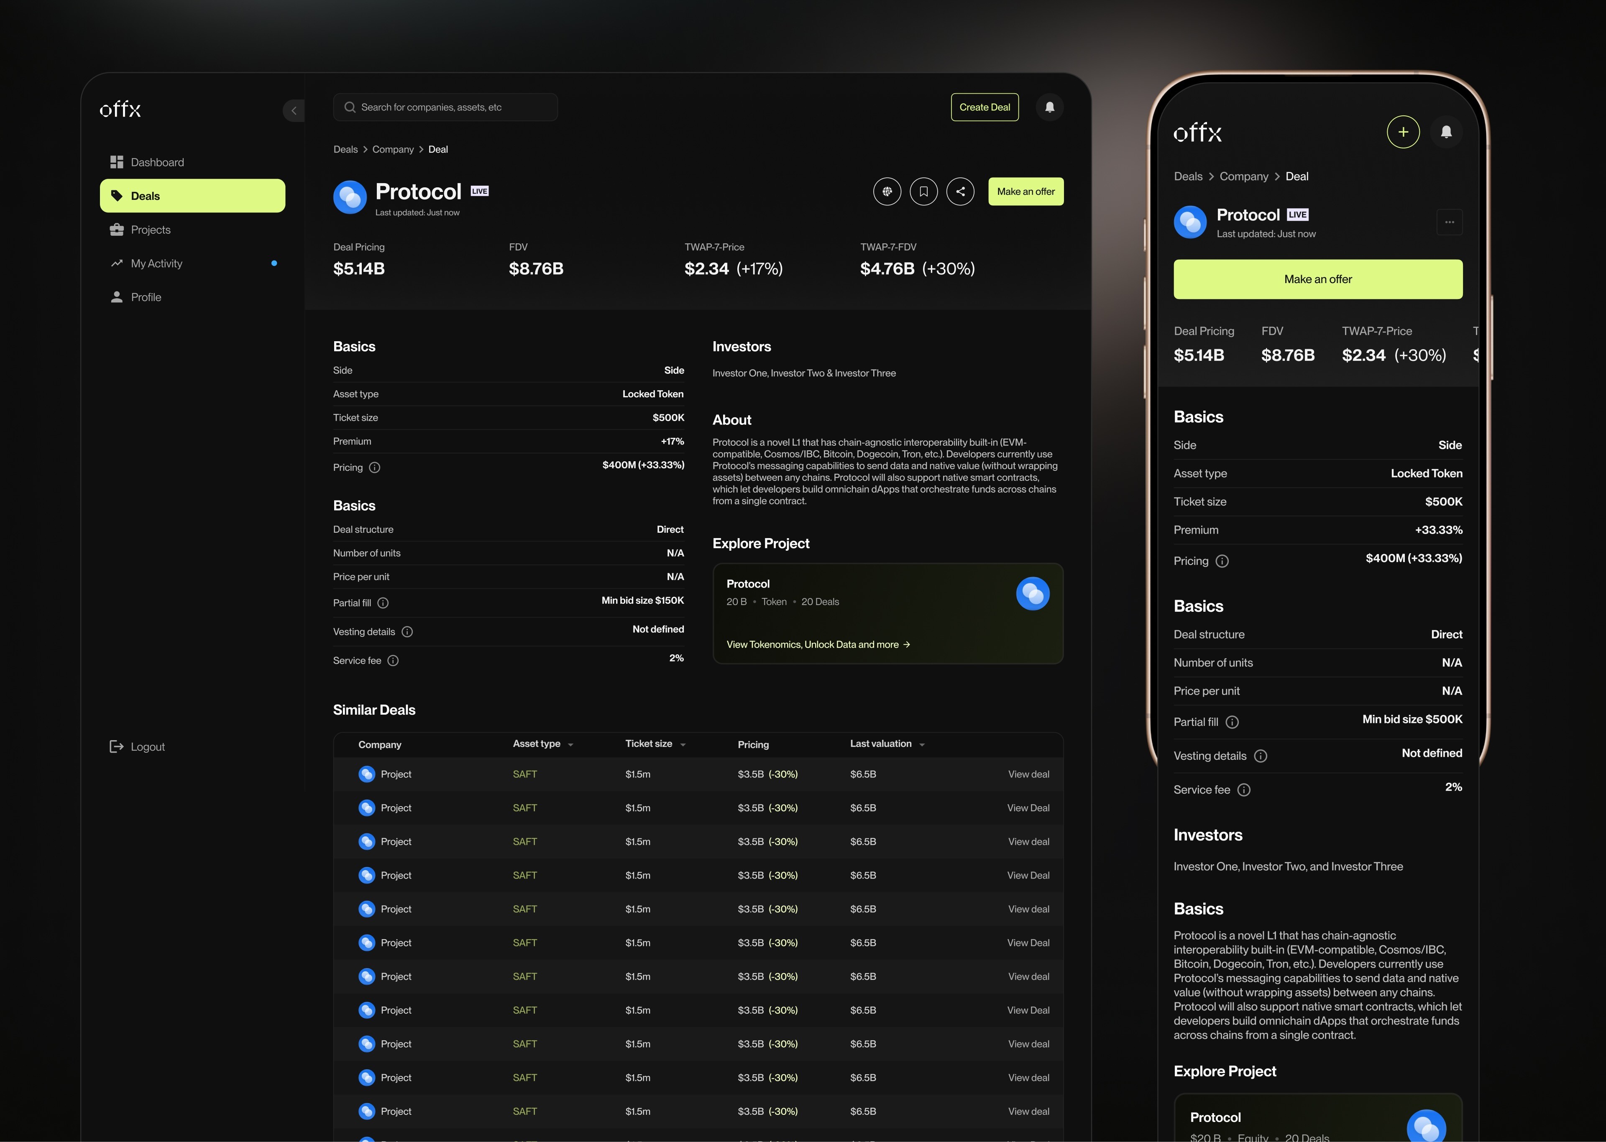Show the Service fee info tooltip
This screenshot has width=1606, height=1142.
pyautogui.click(x=393, y=660)
